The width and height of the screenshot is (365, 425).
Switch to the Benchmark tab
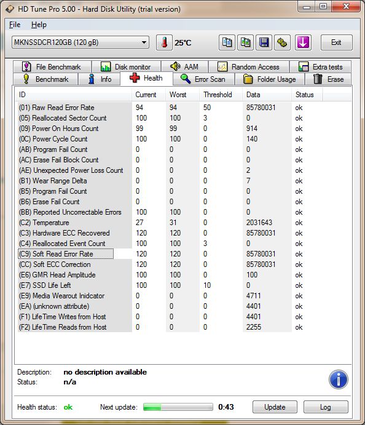point(45,79)
